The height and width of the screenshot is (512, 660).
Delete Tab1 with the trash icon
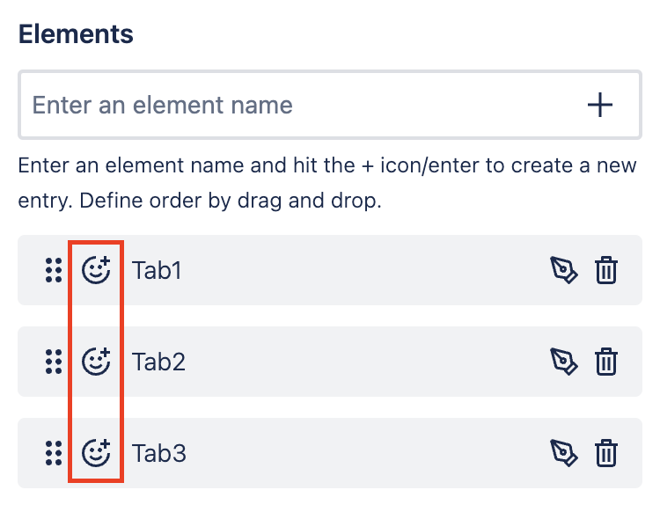(x=606, y=270)
